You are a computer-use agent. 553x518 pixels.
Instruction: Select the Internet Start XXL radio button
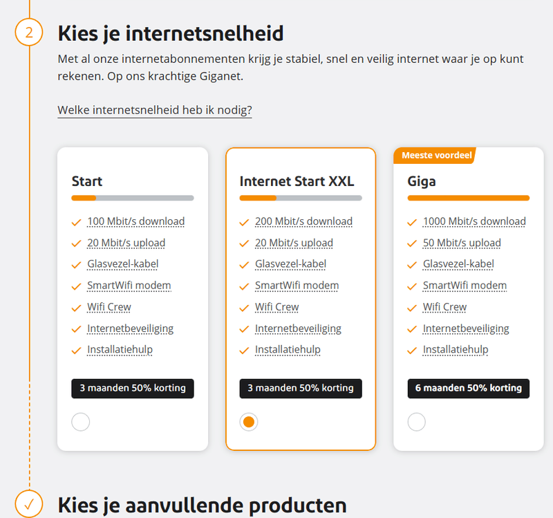249,421
